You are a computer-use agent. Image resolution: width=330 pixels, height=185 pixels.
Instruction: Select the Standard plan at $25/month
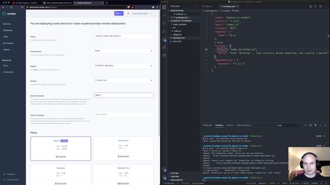pyautogui.click(x=61, y=175)
